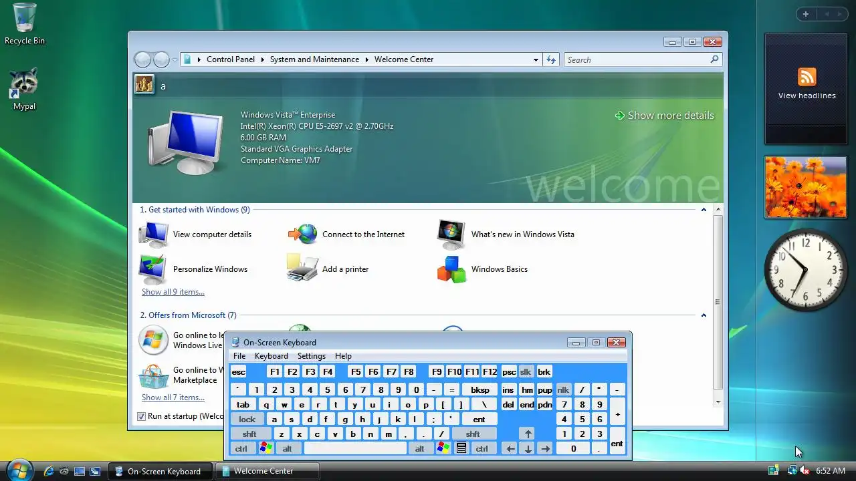This screenshot has height=481, width=856.
Task: Toggle the left shft key
Action: point(249,434)
